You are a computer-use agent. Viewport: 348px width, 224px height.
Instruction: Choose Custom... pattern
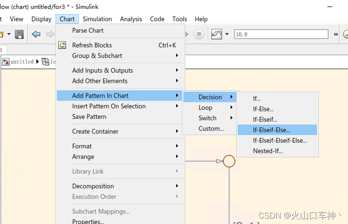point(210,129)
